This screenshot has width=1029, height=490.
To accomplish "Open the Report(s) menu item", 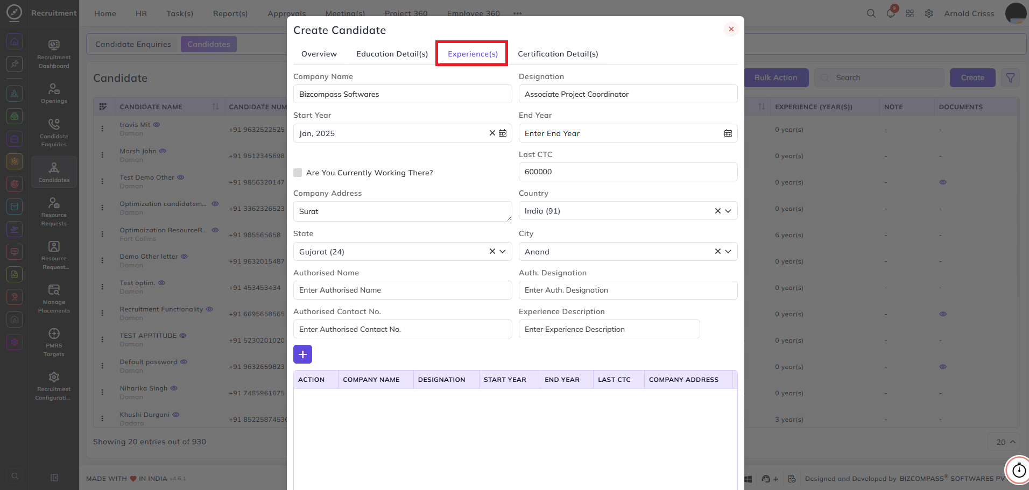I will tap(230, 13).
